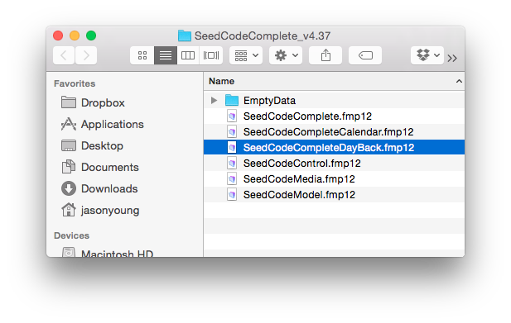
Task: Click the Edit Tags button
Action: click(365, 55)
